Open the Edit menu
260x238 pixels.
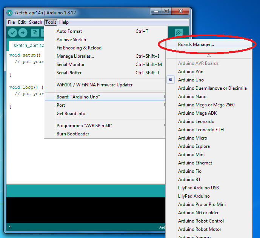click(22, 22)
